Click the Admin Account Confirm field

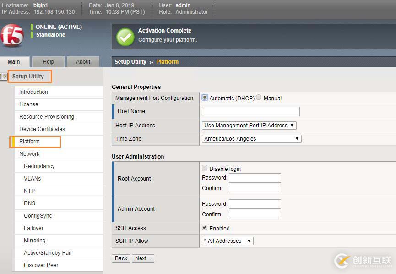(x=255, y=214)
